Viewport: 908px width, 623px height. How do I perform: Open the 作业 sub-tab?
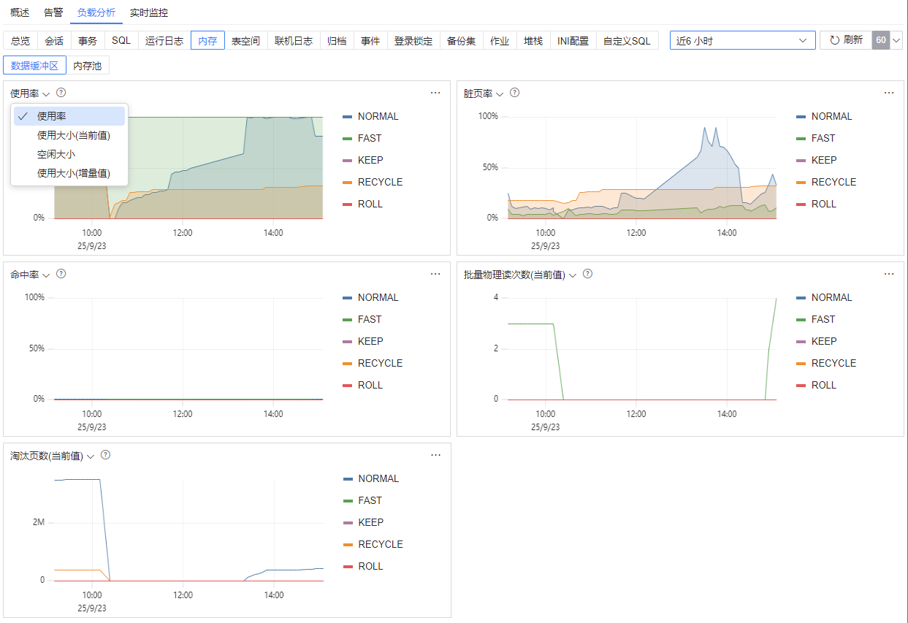[x=500, y=41]
